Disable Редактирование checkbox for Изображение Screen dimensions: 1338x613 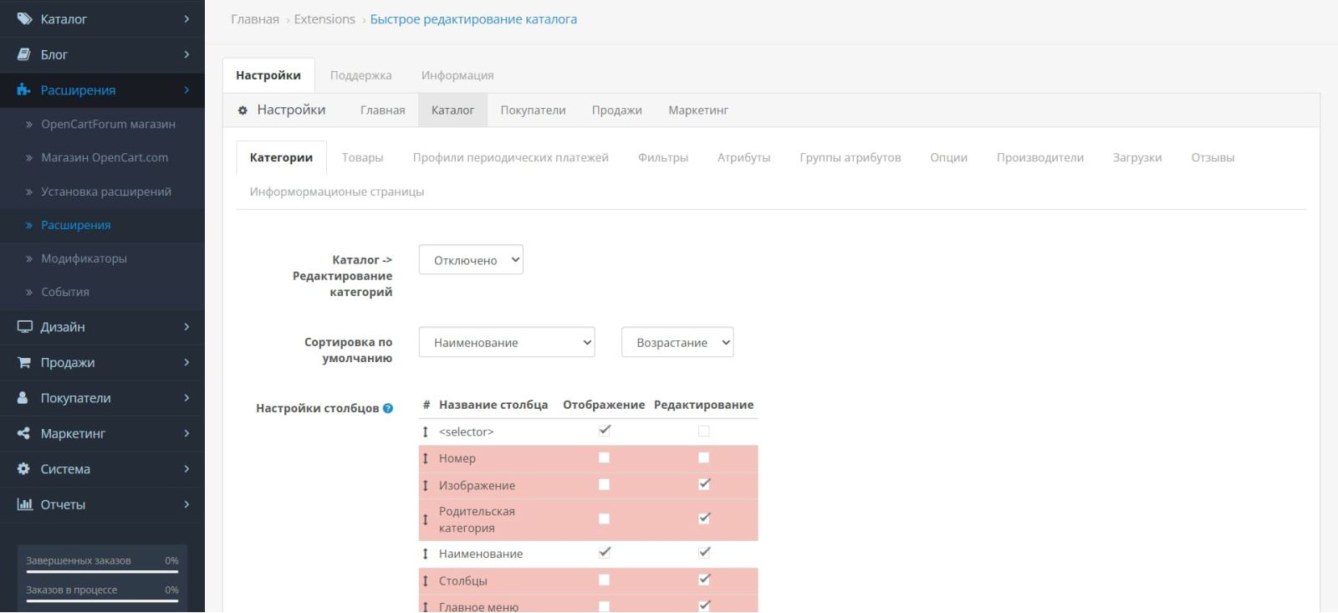click(704, 484)
